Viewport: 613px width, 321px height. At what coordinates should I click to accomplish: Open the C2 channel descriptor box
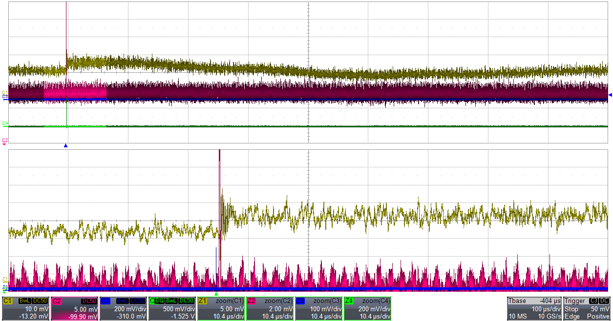pos(74,308)
